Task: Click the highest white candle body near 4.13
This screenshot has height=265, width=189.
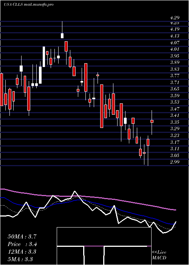Action: pyautogui.click(x=62, y=36)
